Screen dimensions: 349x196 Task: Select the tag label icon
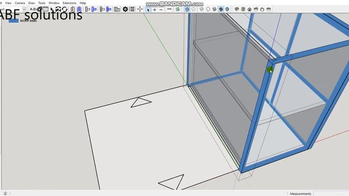tap(39, 9)
